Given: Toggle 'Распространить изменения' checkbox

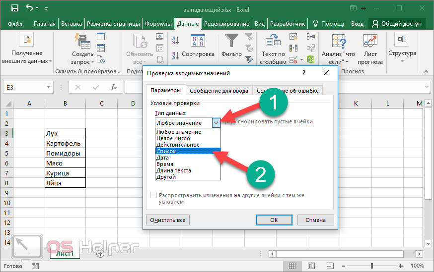Looking at the screenshot, I should 154,196.
